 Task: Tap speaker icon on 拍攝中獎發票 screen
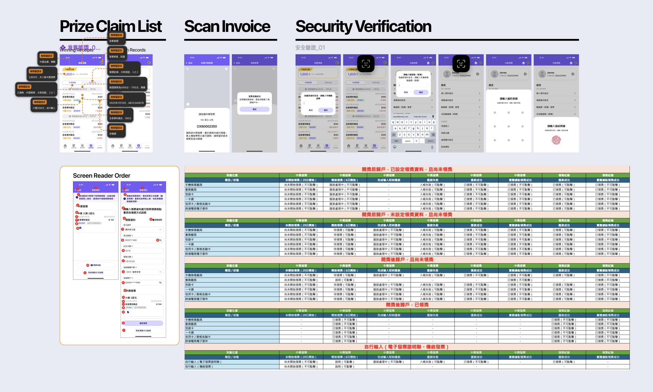(226, 69)
